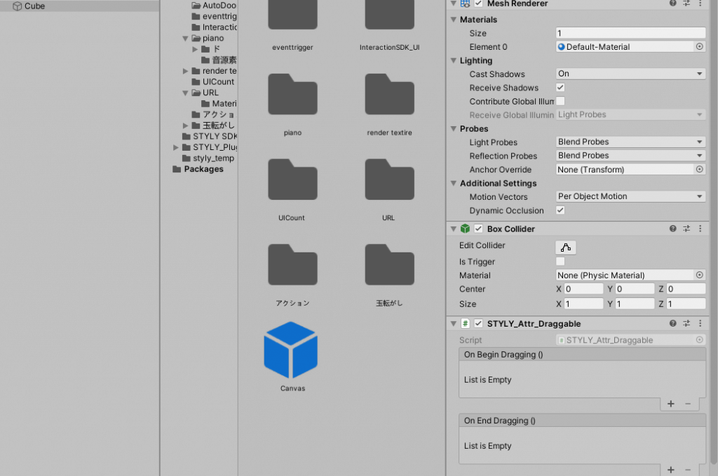Open the STYLY_Attr_Draggable options menu

pos(699,323)
